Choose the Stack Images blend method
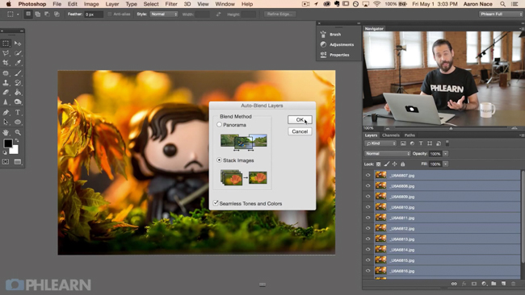The height and width of the screenshot is (295, 525). pos(220,160)
